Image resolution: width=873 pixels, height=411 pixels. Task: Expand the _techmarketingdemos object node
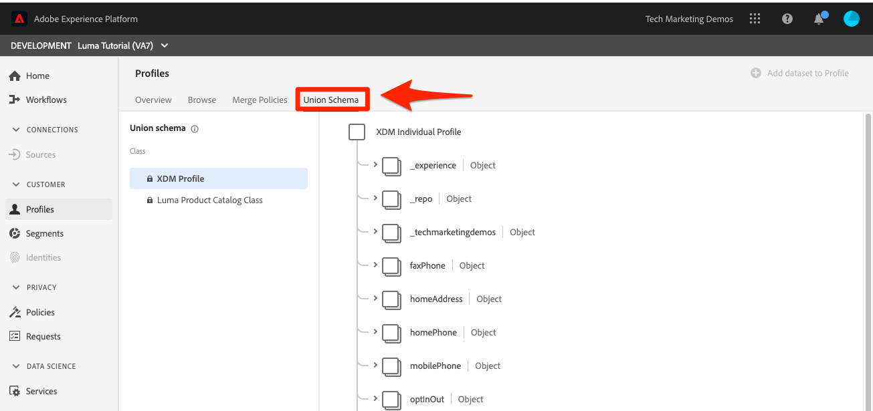375,231
